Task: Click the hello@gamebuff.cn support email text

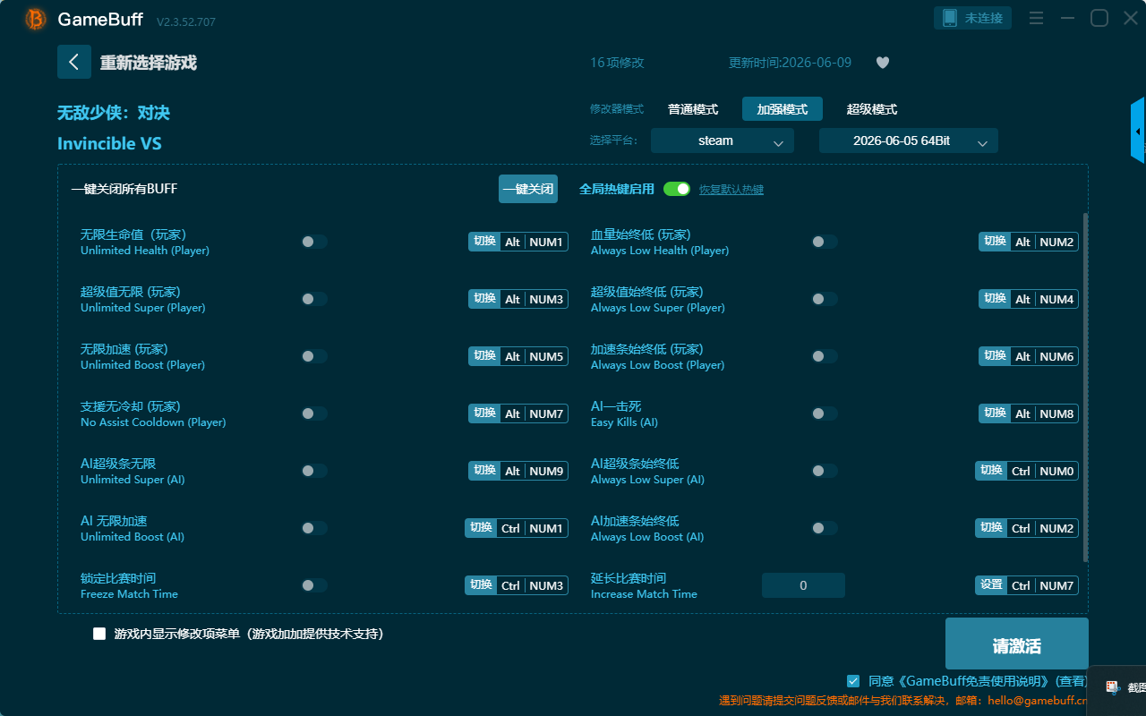Action: click(1036, 701)
